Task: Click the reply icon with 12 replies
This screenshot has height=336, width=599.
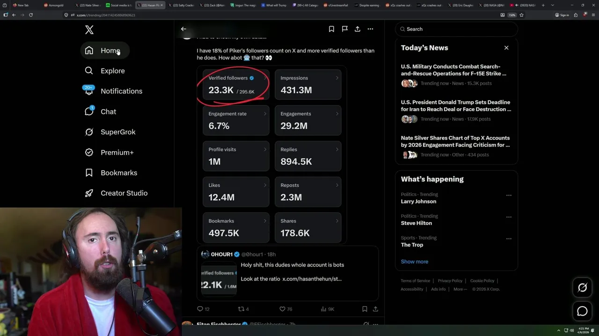Action: pyautogui.click(x=200, y=309)
